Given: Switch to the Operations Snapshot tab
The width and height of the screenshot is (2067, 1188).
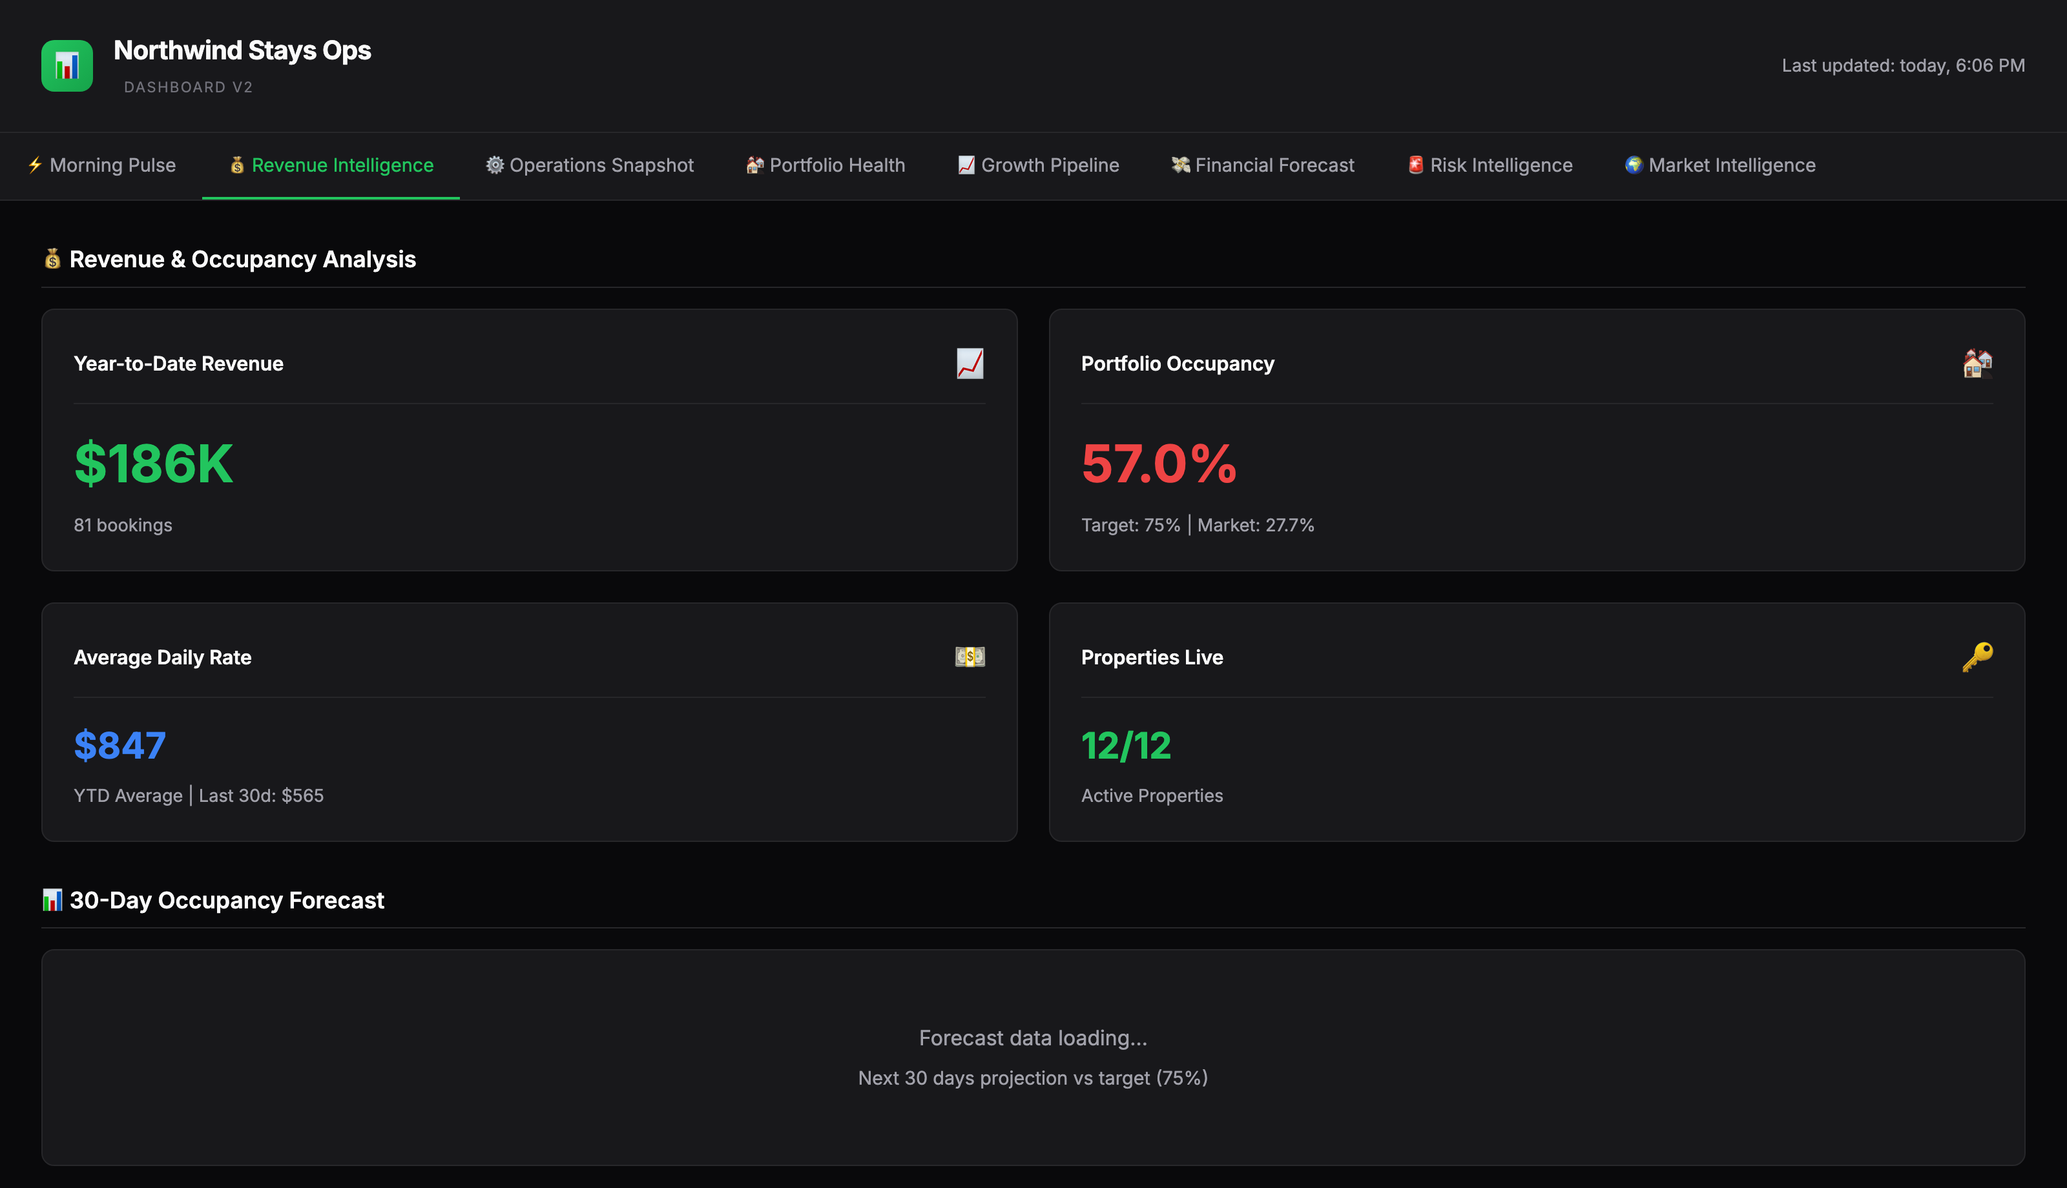Looking at the screenshot, I should 589,166.
